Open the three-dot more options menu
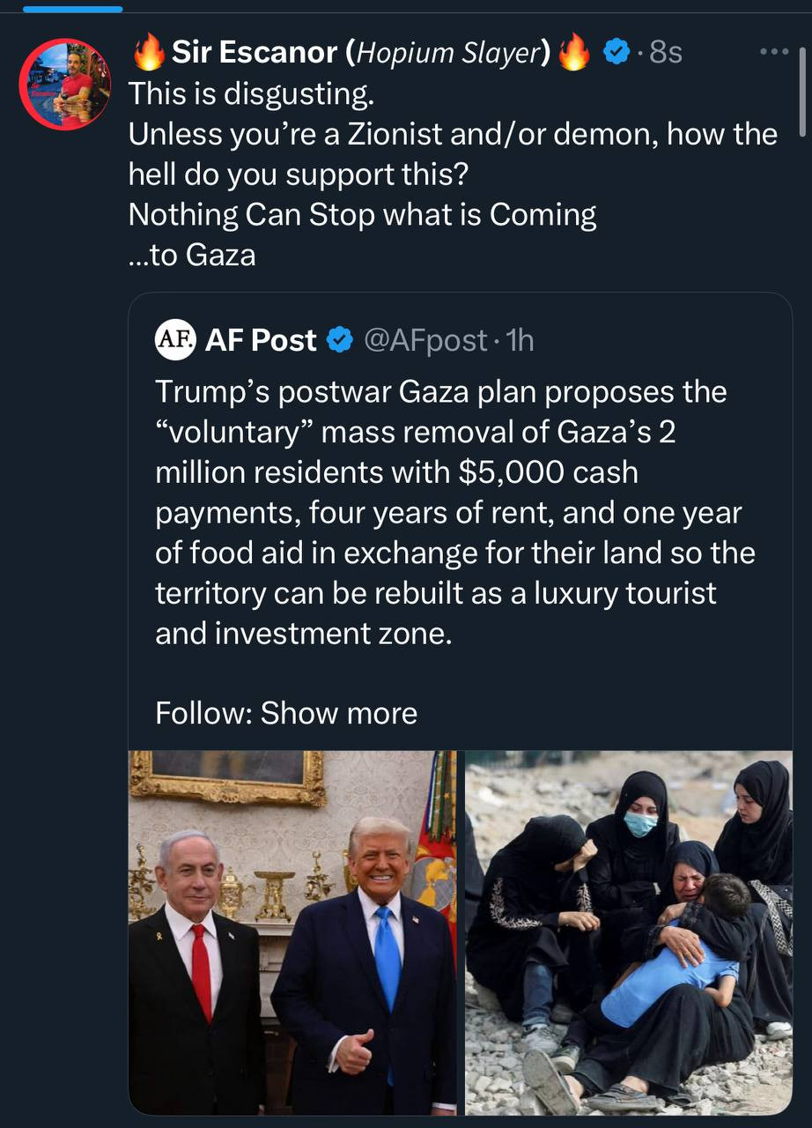Screen dimensions: 812x1128 click(x=774, y=52)
